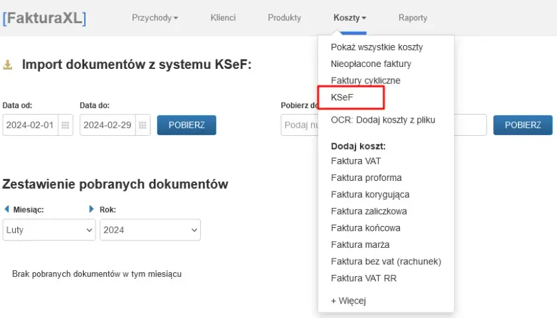Focus the Pobierz dokument number field

coord(384,125)
